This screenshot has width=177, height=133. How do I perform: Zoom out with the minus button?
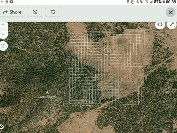pos(3,34)
